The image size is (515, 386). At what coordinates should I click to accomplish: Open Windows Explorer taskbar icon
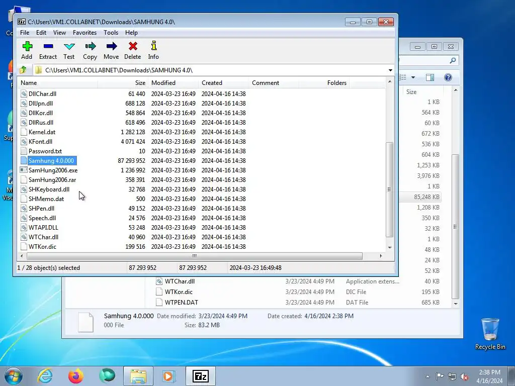tap(138, 376)
